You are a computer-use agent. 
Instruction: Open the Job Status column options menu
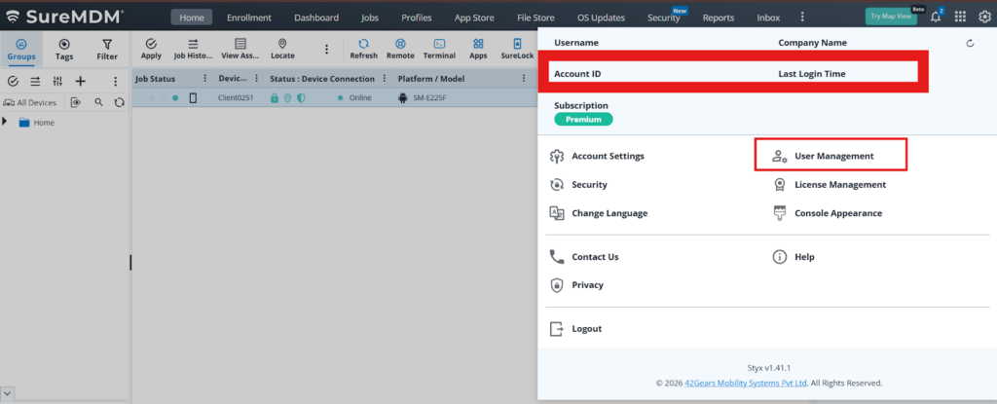tap(204, 79)
